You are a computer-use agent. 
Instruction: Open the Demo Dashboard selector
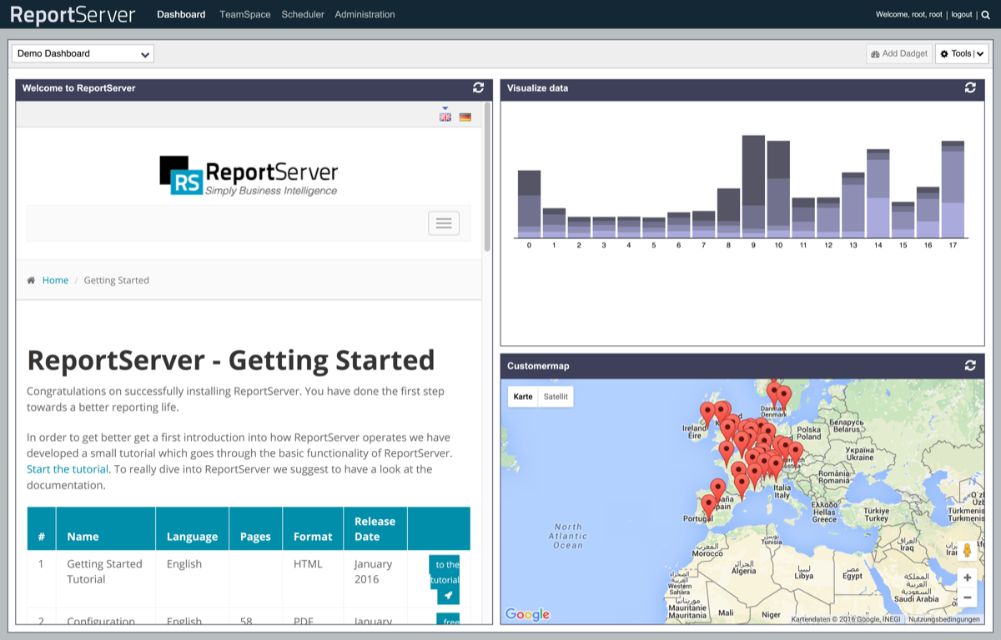83,53
